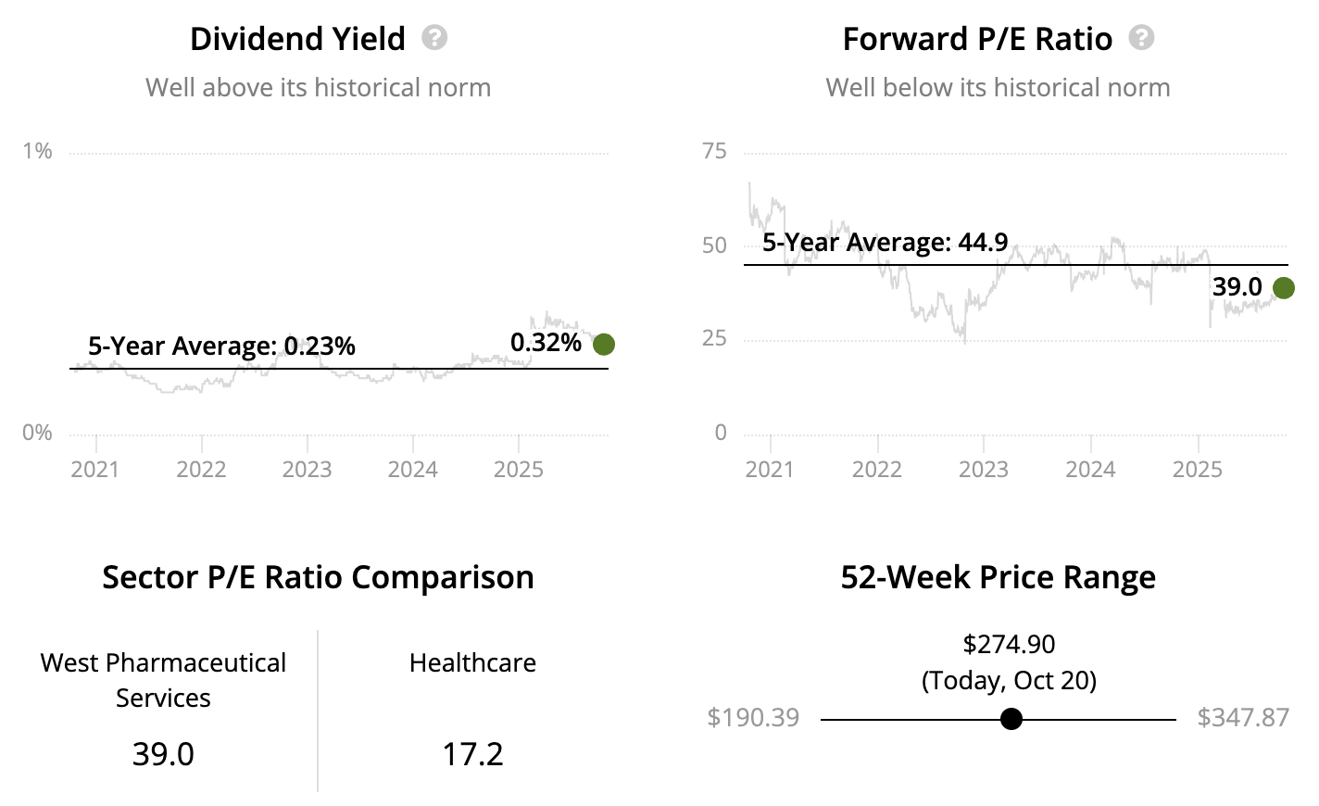The height and width of the screenshot is (806, 1319).
Task: Click the 2021 tick on dividend chart
Action: point(95,470)
